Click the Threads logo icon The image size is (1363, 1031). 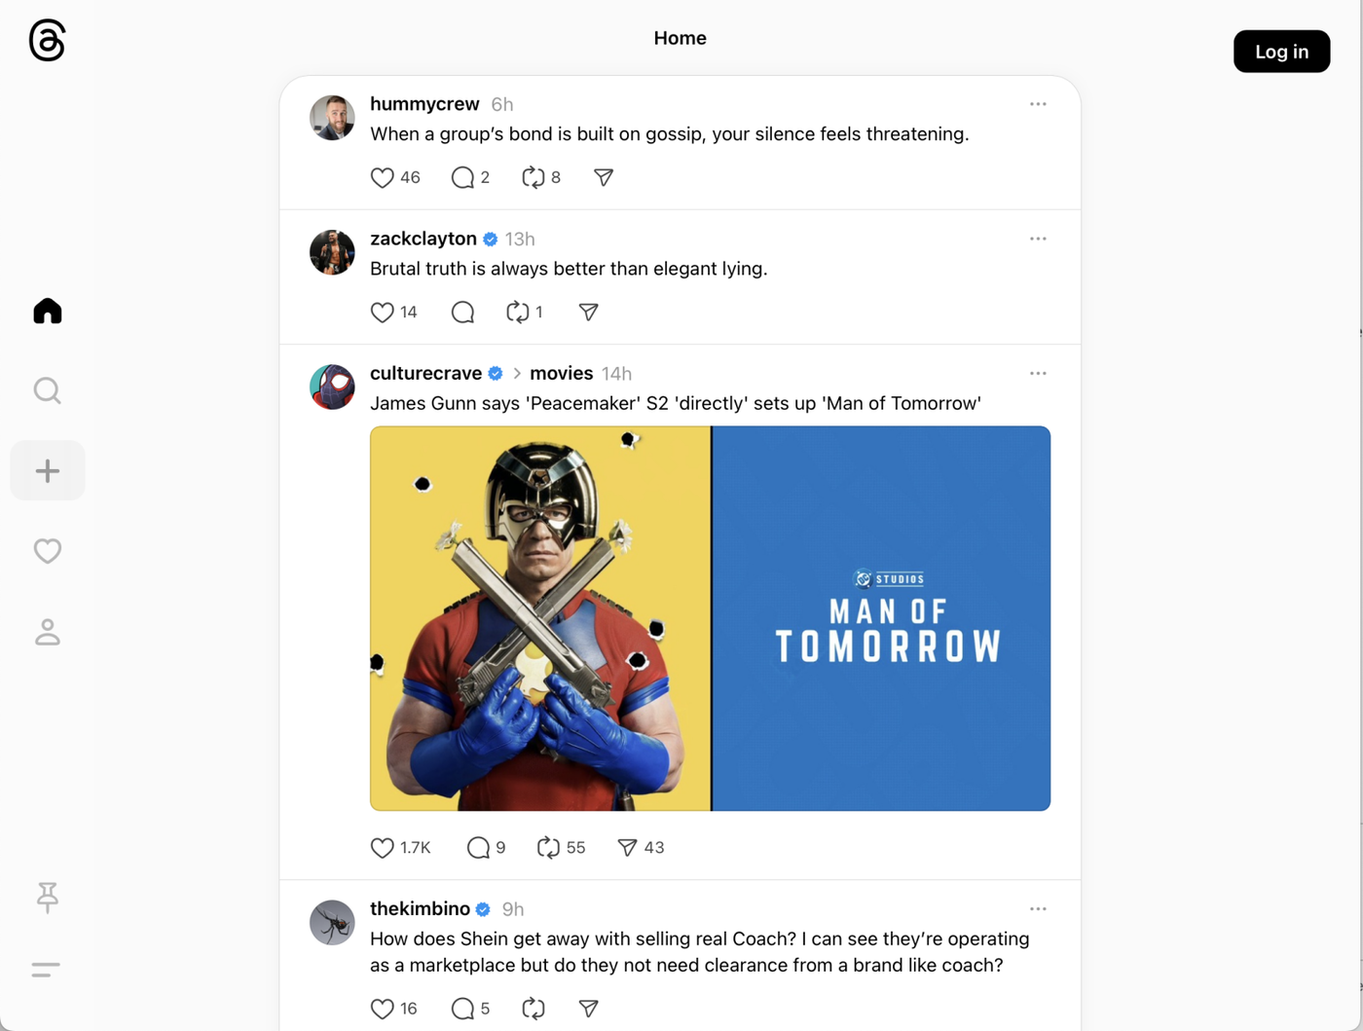click(47, 41)
